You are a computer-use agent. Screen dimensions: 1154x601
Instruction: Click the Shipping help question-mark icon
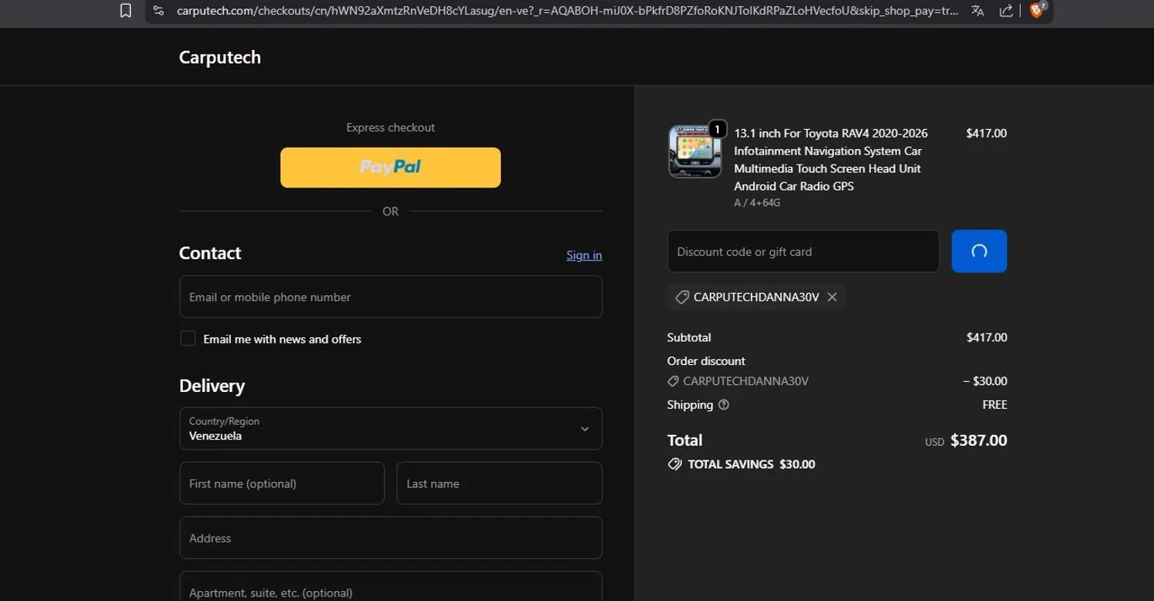point(723,404)
